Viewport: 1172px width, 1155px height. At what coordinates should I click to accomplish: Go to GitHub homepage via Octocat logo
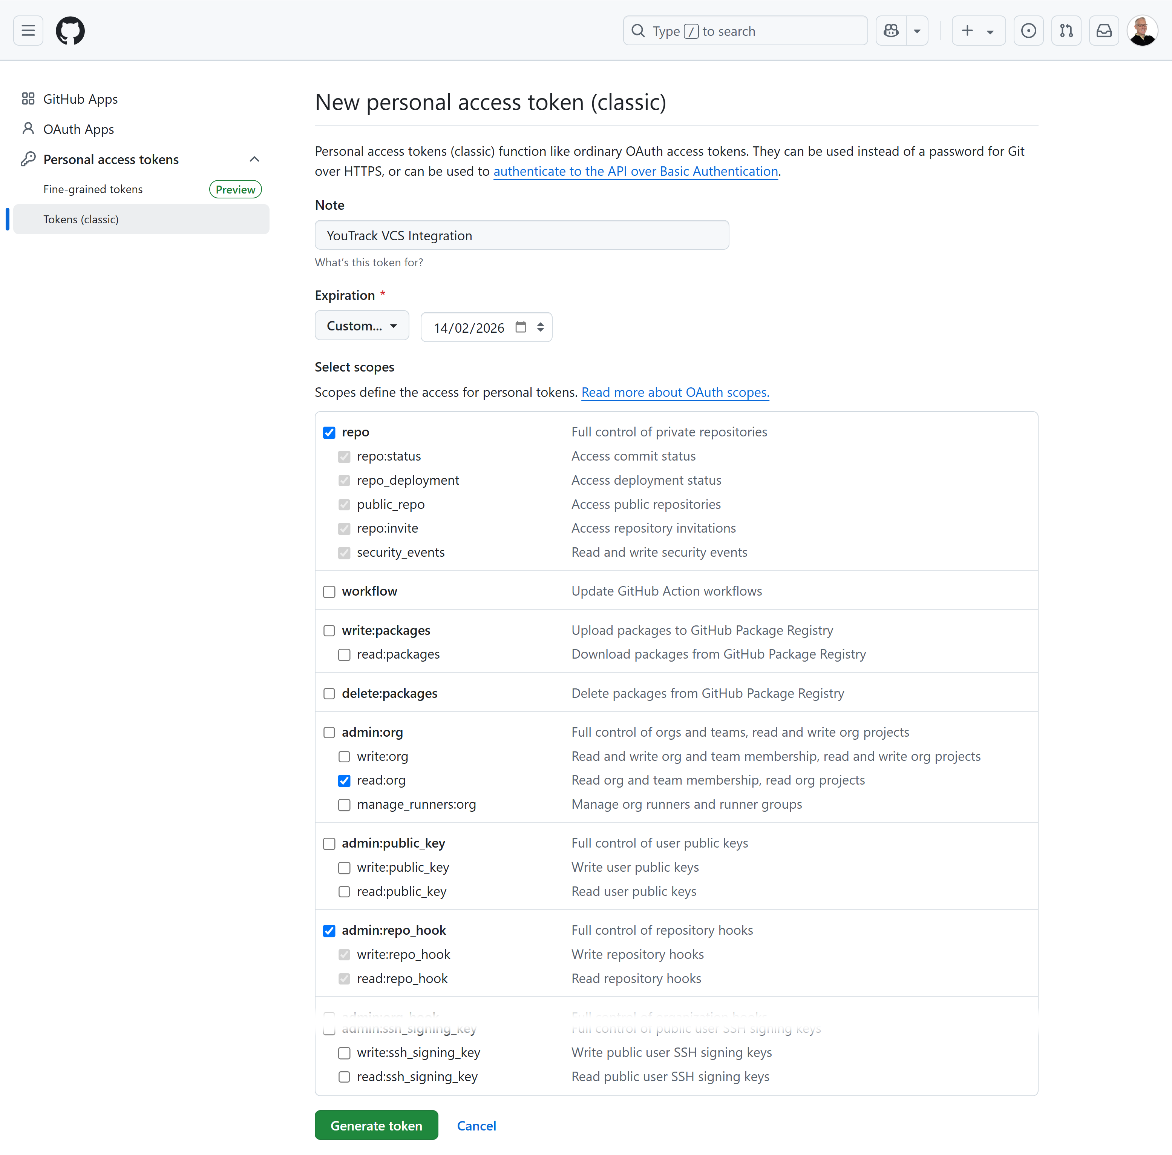point(70,31)
